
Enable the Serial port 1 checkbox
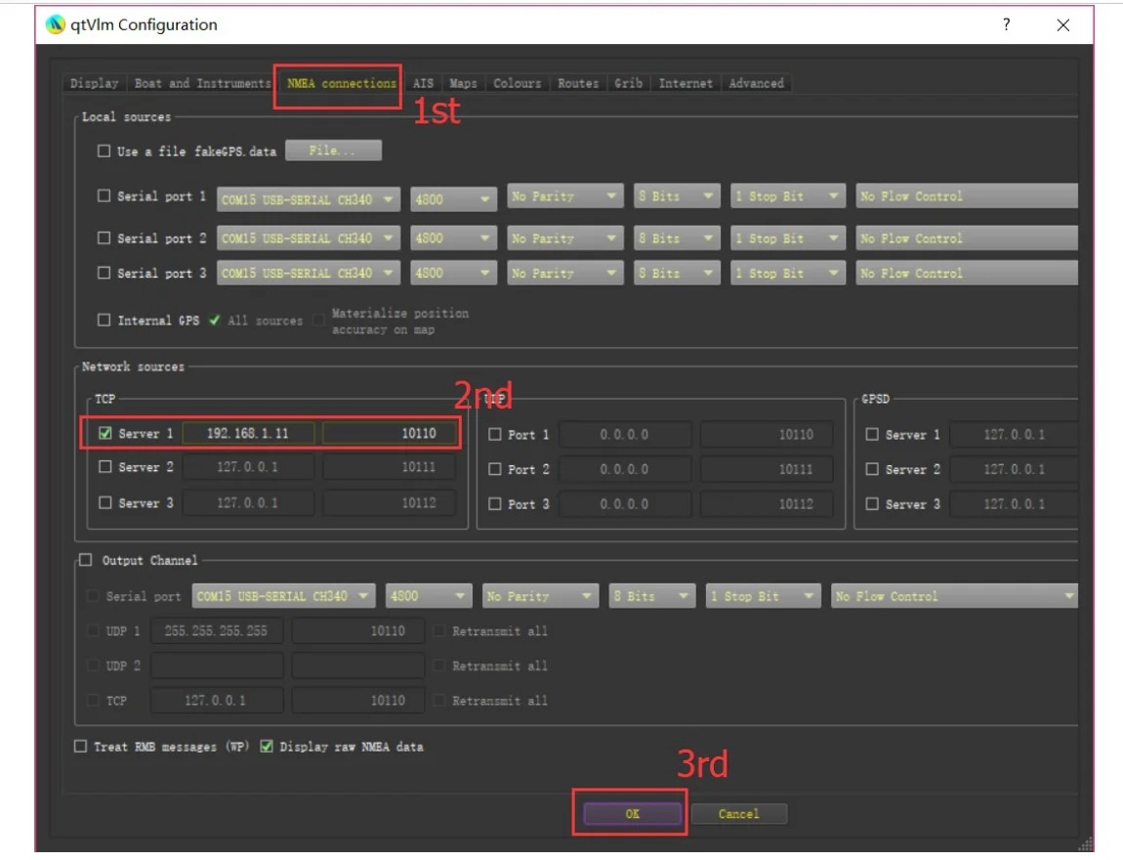pyautogui.click(x=104, y=196)
